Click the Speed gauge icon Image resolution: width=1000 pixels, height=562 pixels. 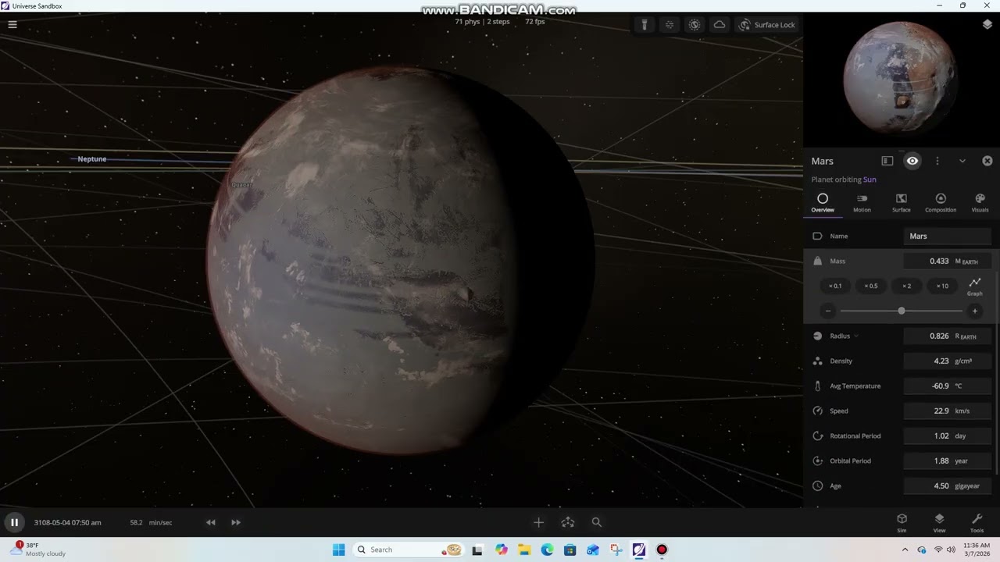pyautogui.click(x=817, y=411)
